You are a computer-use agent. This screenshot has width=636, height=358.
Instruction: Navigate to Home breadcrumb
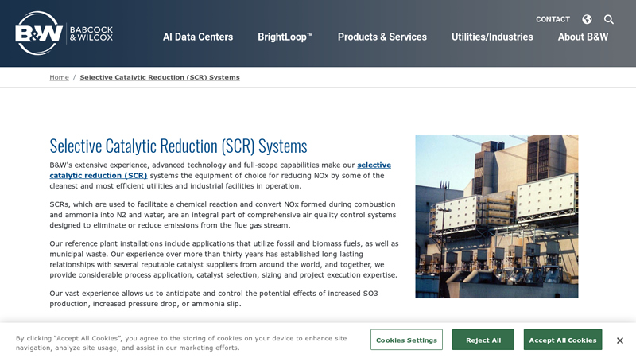tap(59, 77)
